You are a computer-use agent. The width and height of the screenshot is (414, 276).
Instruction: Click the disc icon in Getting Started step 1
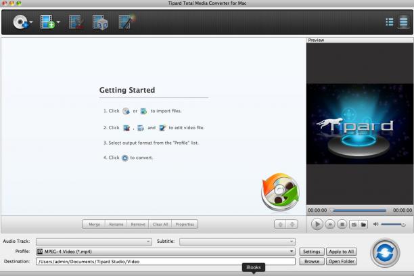(x=127, y=111)
